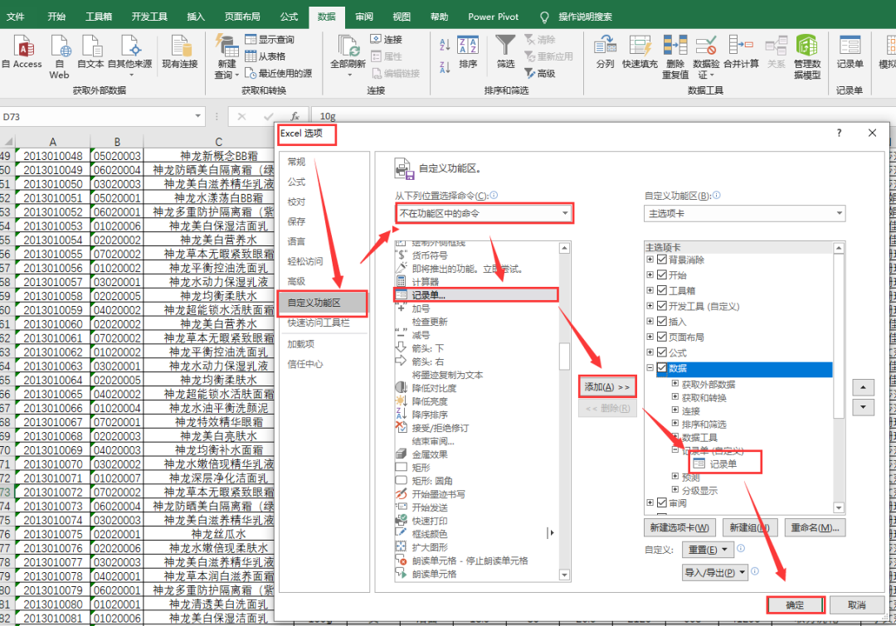This screenshot has height=626, width=896.
Task: Move selected item down with arrow button
Action: click(863, 407)
